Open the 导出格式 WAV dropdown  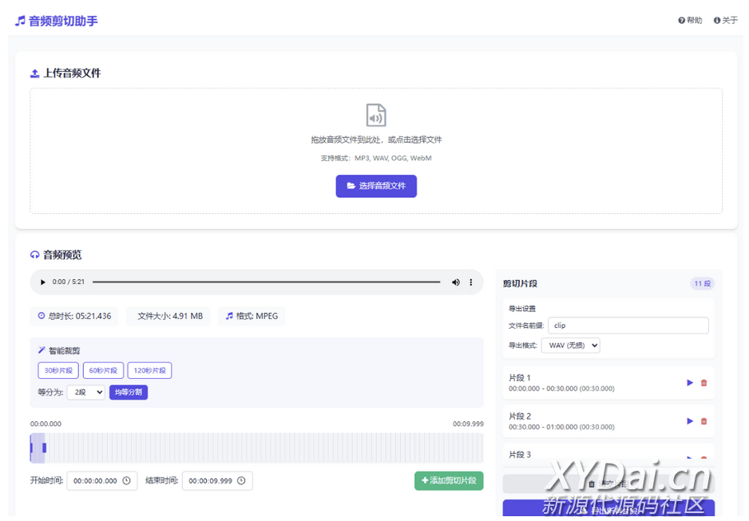pyautogui.click(x=570, y=345)
